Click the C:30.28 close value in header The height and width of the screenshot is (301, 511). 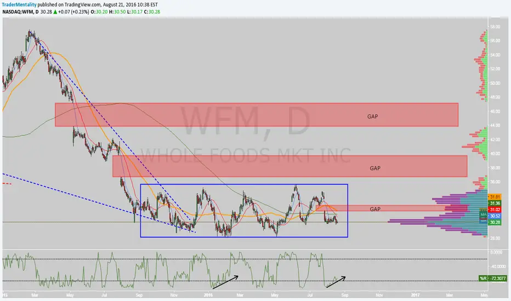coord(152,11)
